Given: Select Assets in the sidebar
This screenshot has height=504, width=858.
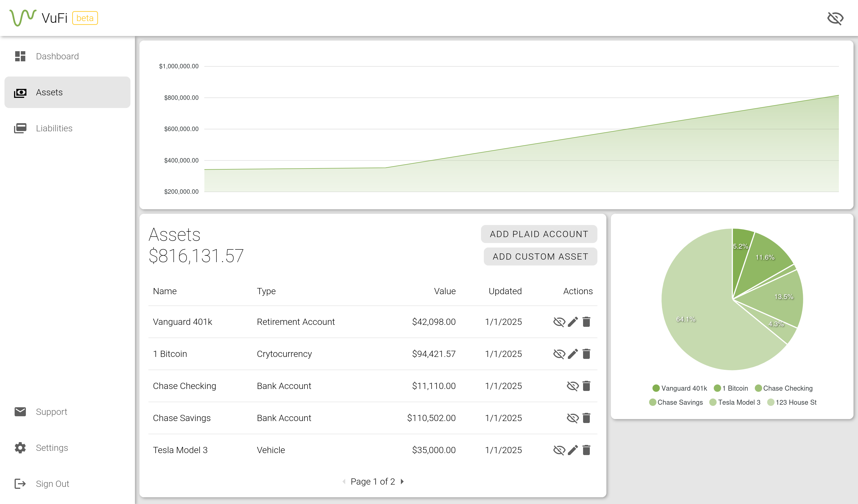Looking at the screenshot, I should click(x=67, y=92).
